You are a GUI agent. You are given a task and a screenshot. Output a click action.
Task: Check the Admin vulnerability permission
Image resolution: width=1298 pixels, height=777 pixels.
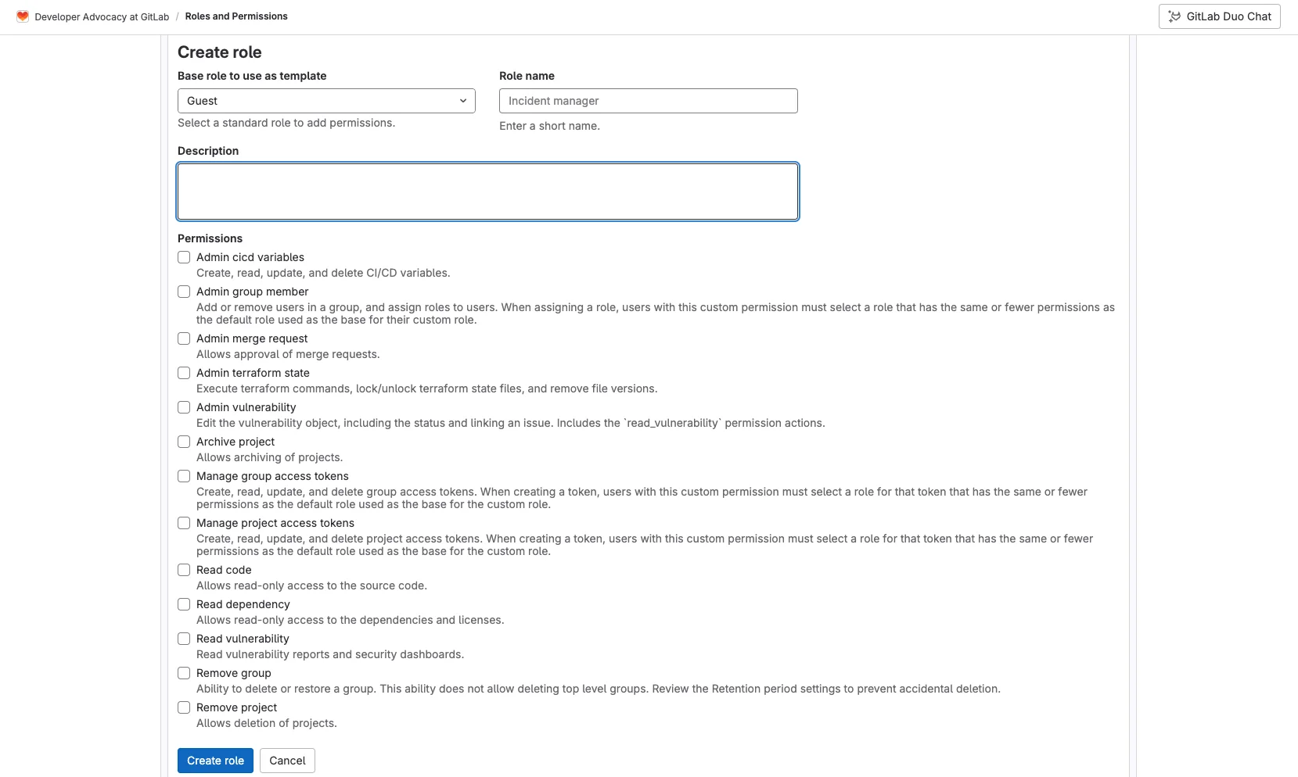tap(184, 407)
